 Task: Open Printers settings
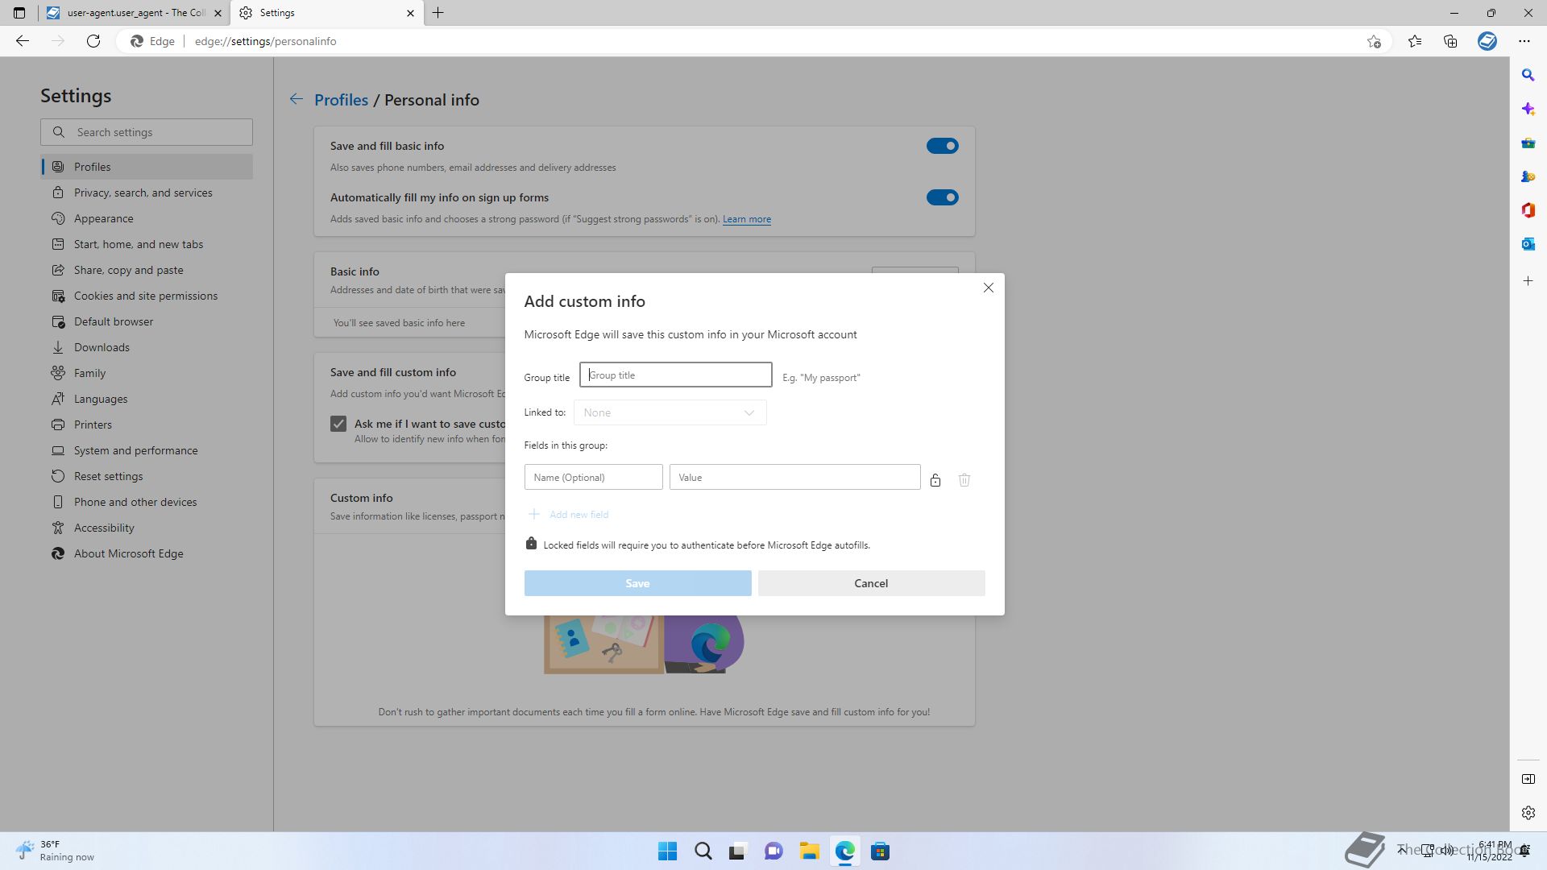pos(147,425)
